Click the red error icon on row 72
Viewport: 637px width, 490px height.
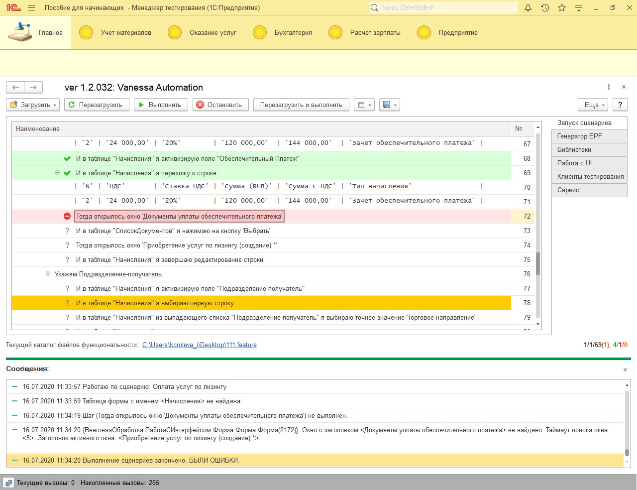pyautogui.click(x=67, y=216)
